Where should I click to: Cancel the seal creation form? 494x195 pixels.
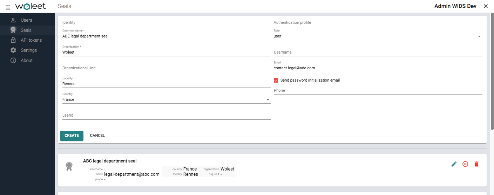point(97,136)
